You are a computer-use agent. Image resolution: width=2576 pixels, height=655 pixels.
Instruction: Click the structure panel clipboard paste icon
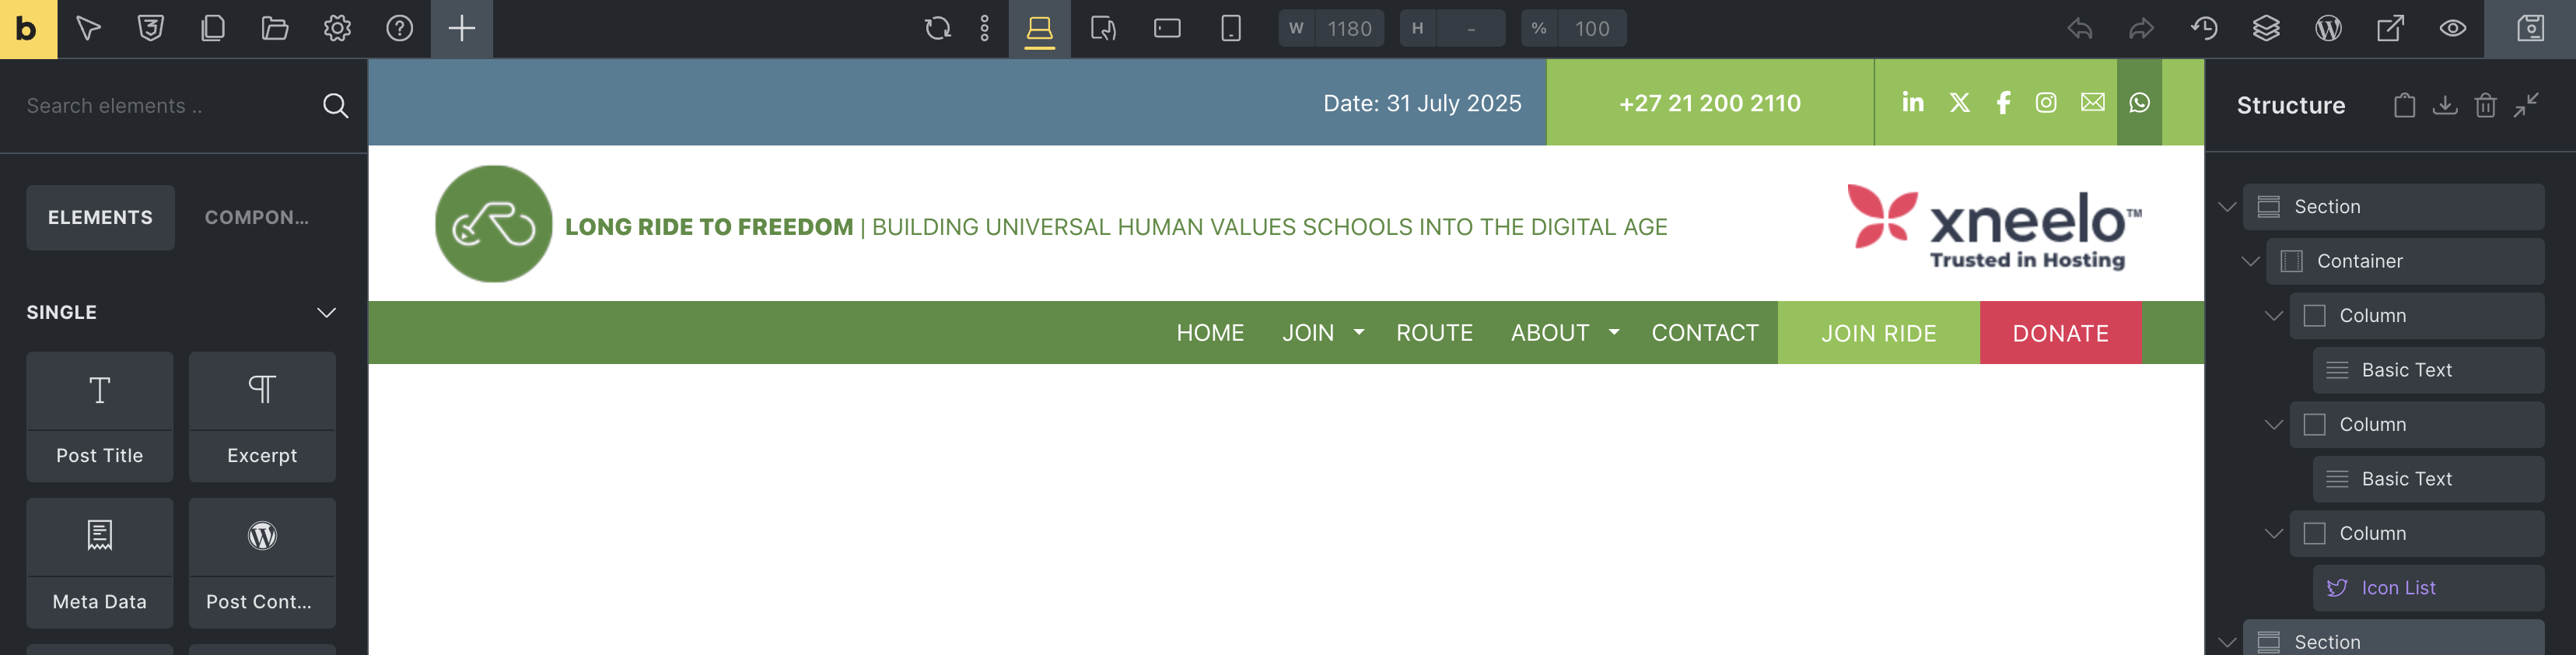point(2405,105)
